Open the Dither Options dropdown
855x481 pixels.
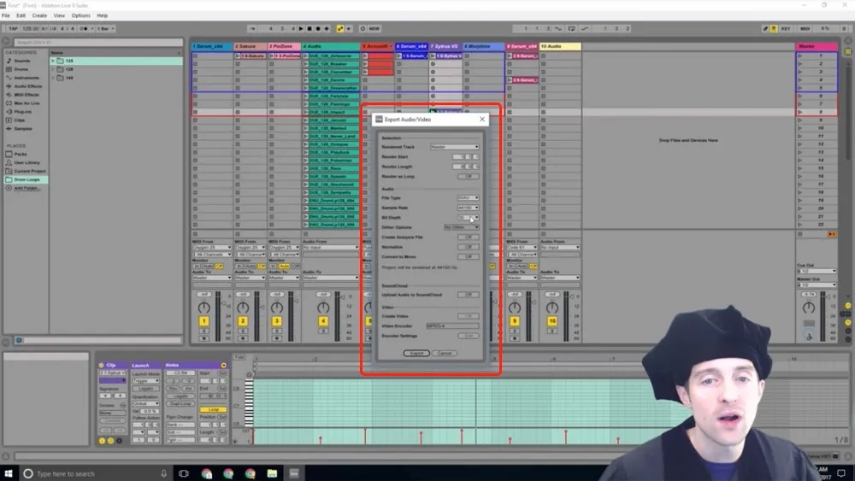pyautogui.click(x=462, y=227)
